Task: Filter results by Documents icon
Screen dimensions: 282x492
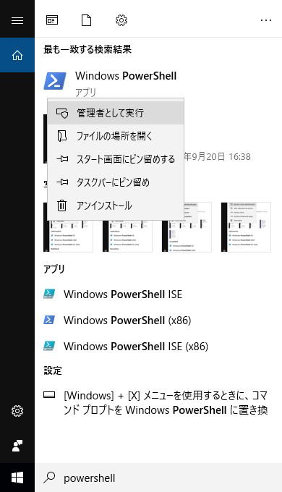Action: pyautogui.click(x=86, y=20)
